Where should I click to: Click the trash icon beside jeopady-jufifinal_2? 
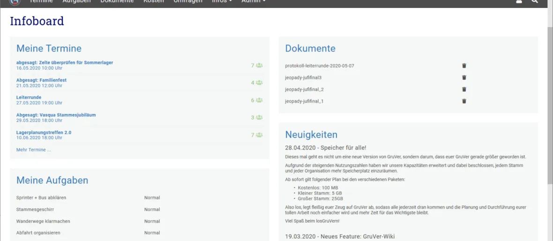pos(464,89)
